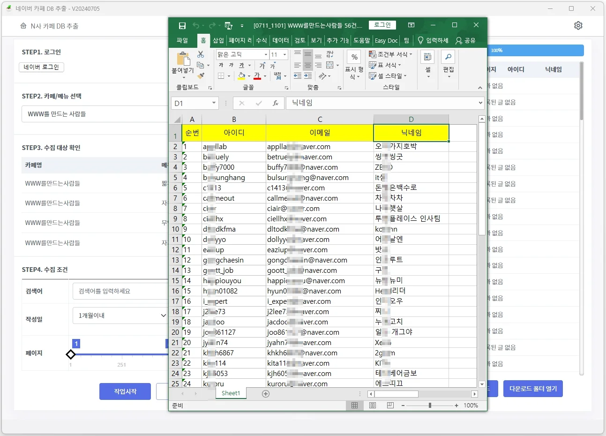Open the font name dropdown (맑은 고딕)

[266, 55]
